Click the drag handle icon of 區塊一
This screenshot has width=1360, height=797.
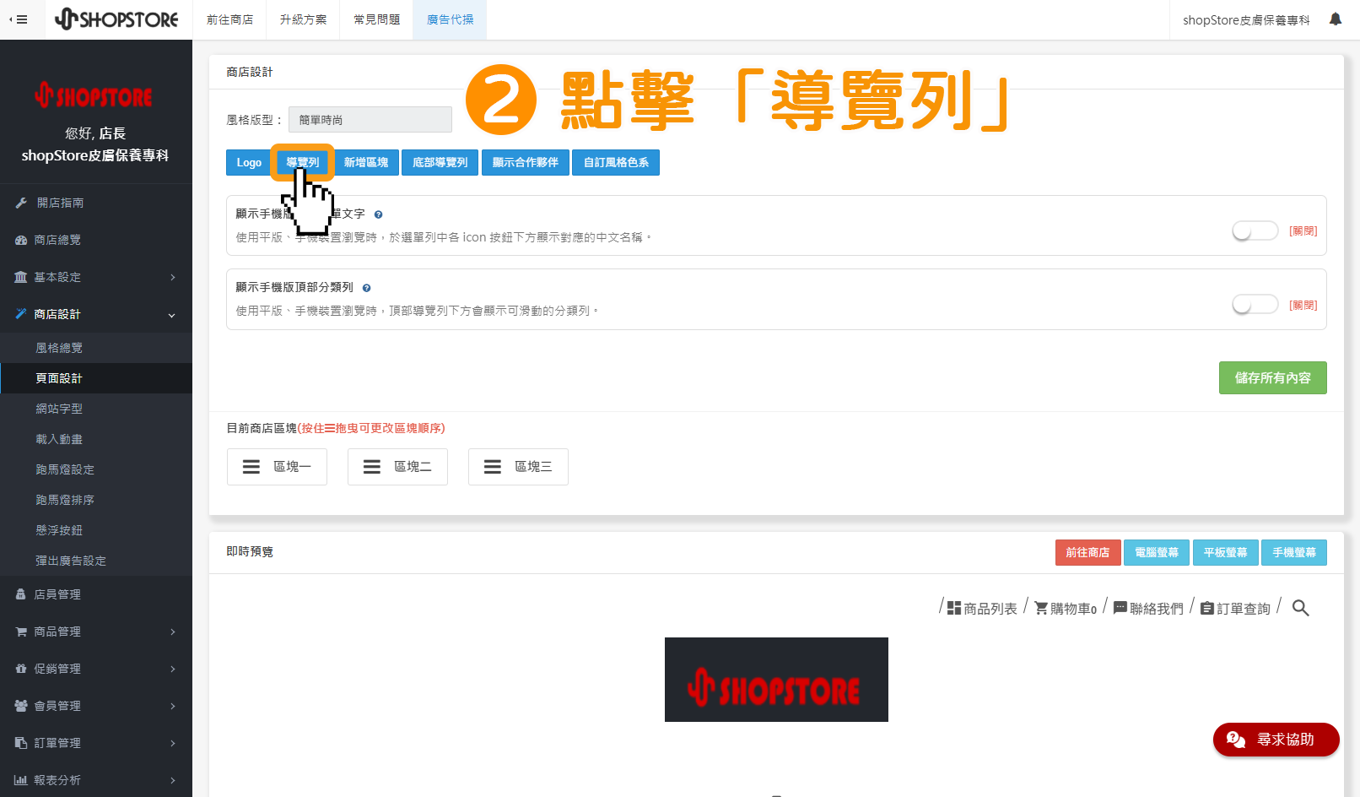[x=251, y=467]
